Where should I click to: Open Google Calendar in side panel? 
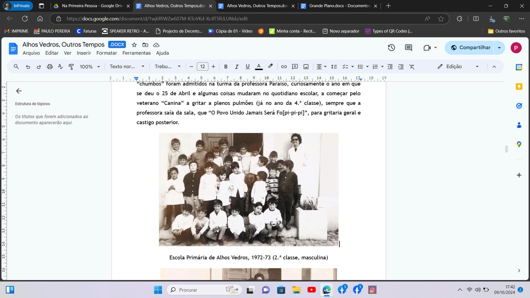coord(519,67)
